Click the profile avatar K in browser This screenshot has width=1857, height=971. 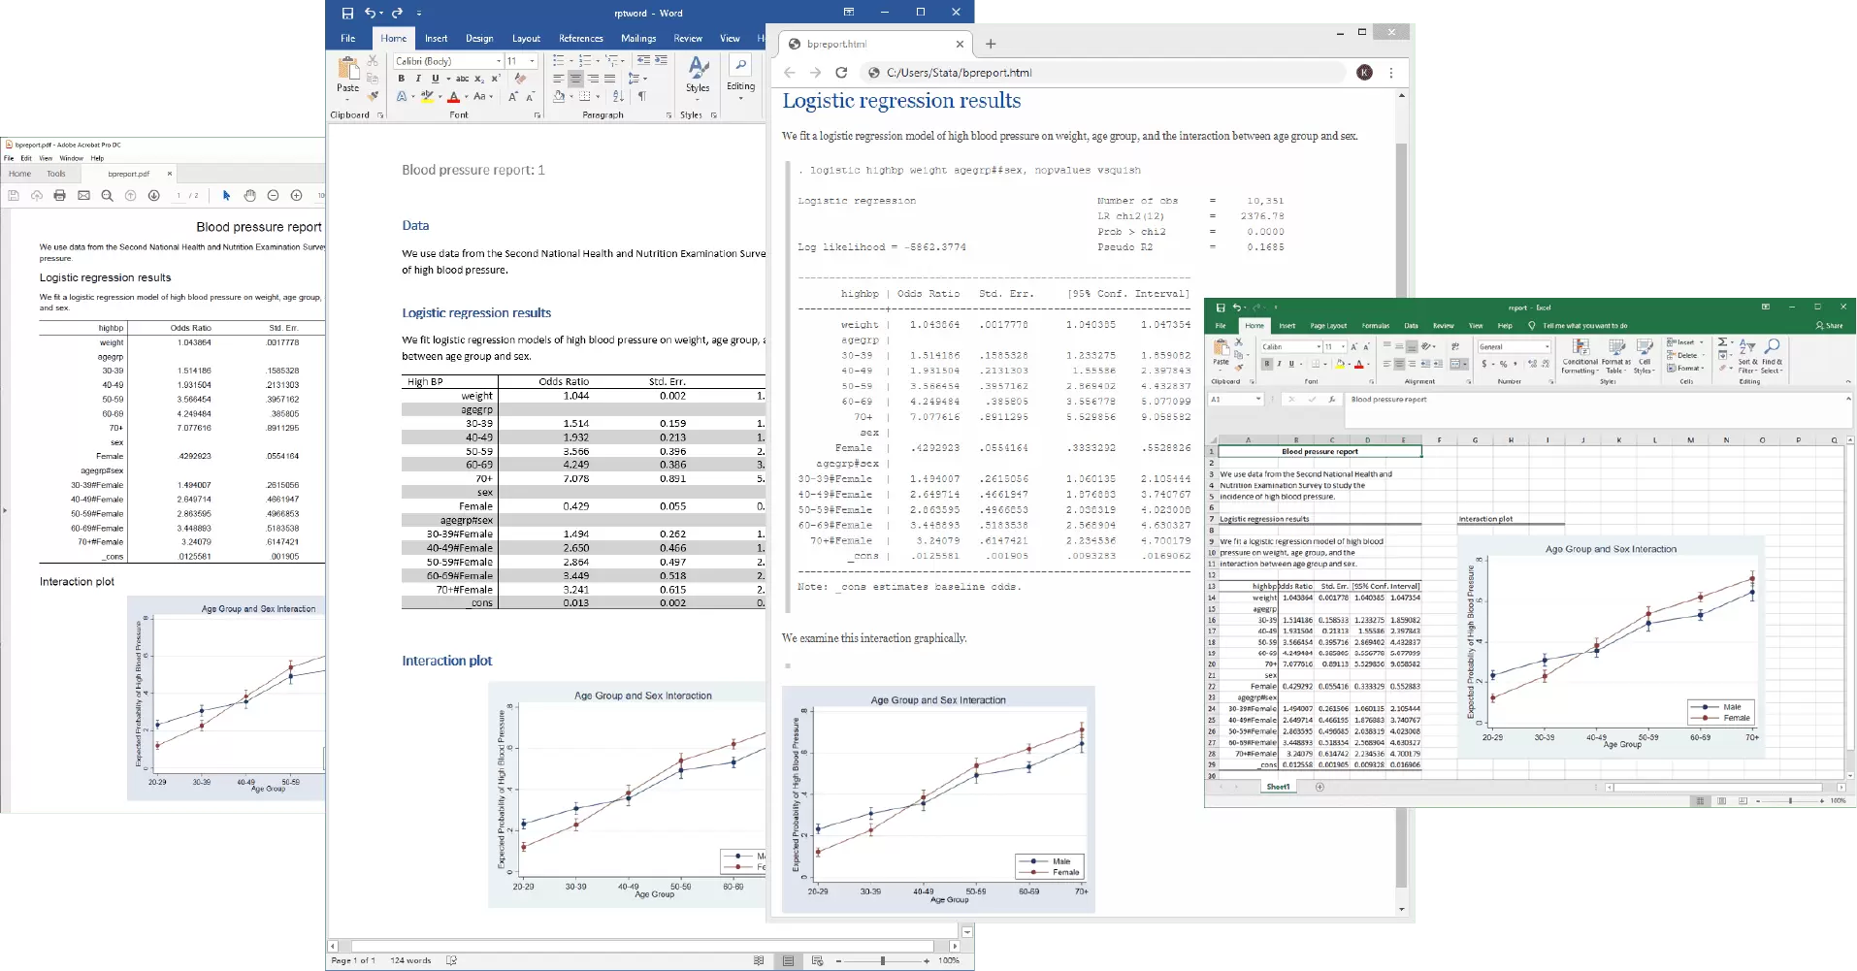[1365, 73]
